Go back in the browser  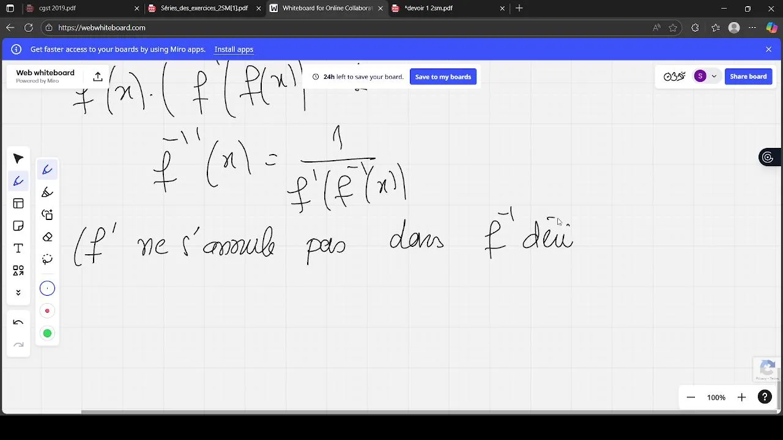(10, 28)
